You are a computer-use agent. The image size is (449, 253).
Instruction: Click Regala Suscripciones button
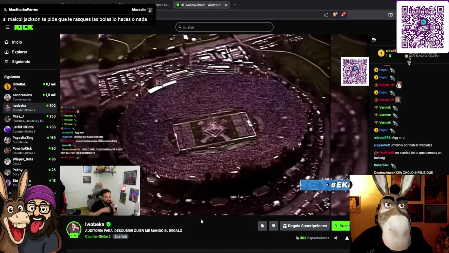coord(305,226)
